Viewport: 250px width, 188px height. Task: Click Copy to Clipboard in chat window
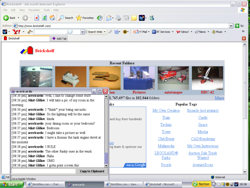pyautogui.click(x=92, y=171)
